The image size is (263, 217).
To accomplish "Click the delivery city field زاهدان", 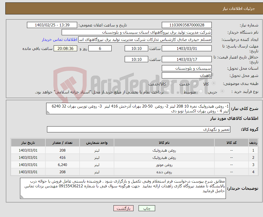I will click(187, 76).
